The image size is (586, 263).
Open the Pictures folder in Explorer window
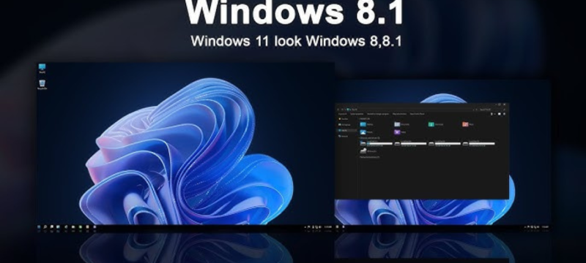click(366, 132)
